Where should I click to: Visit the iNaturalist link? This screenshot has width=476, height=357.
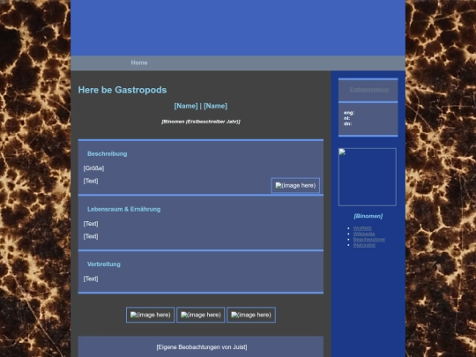coord(364,245)
